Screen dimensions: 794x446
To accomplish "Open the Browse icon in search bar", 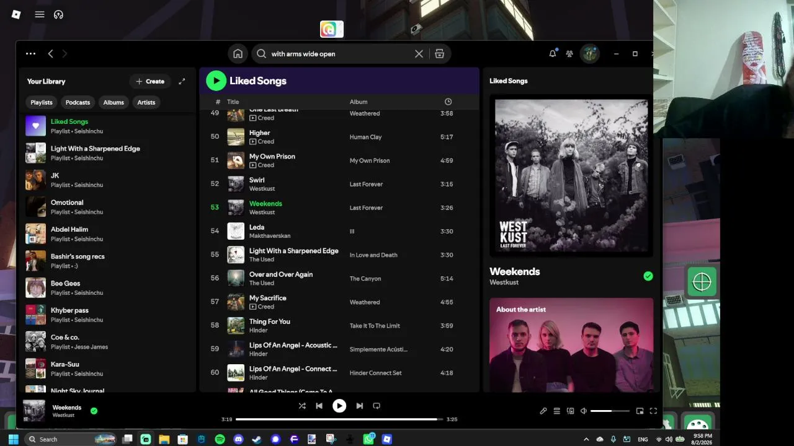I will 439,54.
